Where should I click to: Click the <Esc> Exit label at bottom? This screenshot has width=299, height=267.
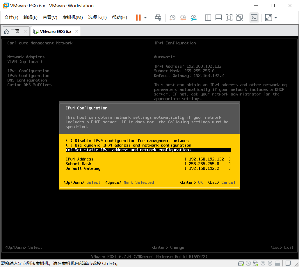(x=282, y=247)
